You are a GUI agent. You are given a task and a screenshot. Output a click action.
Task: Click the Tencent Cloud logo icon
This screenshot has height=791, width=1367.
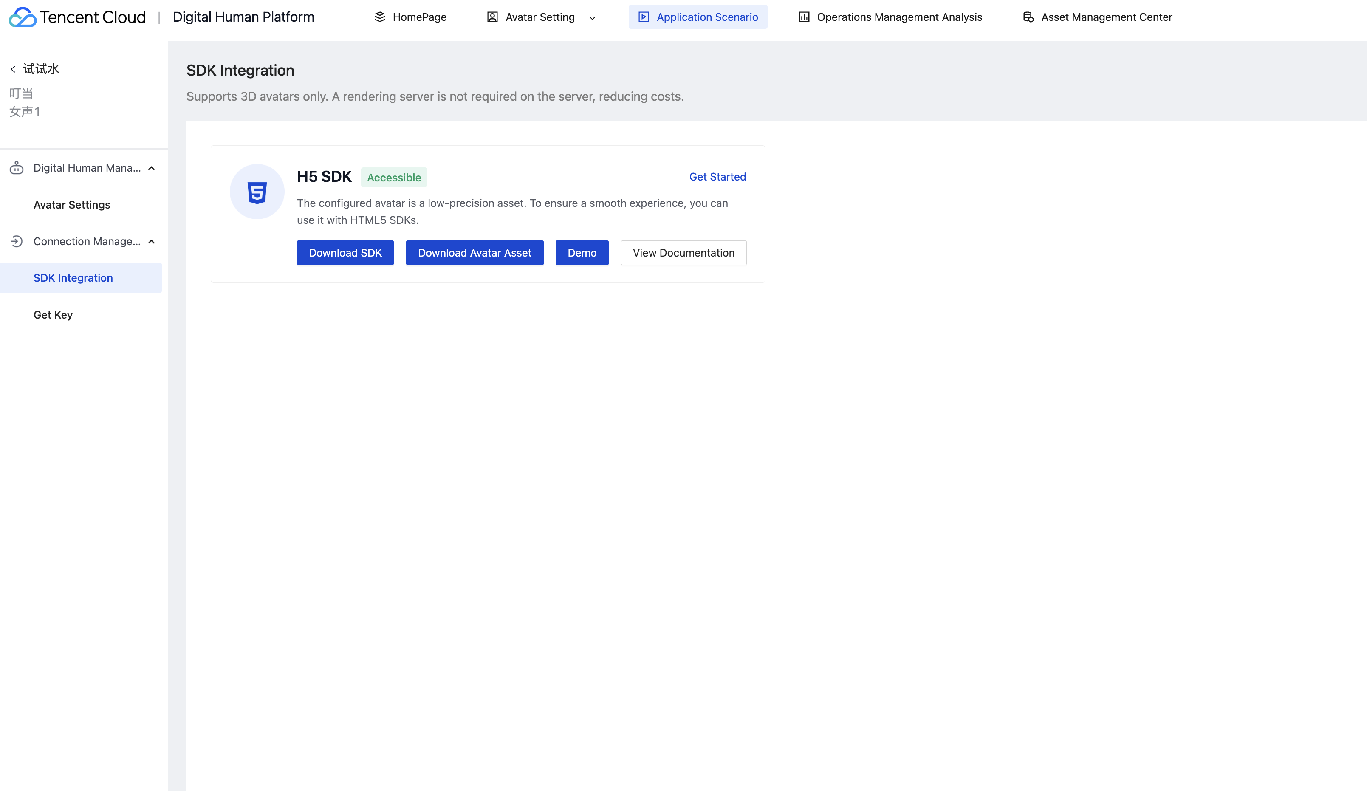[22, 17]
